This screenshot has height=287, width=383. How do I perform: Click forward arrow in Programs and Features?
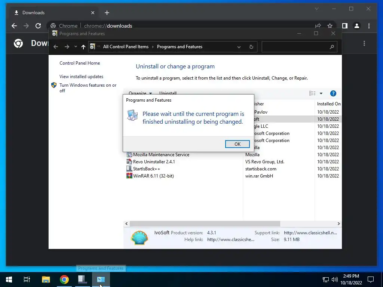(x=67, y=47)
